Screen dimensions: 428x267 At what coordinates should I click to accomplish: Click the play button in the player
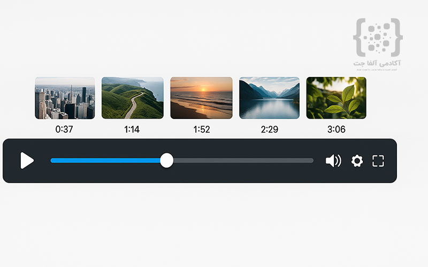[27, 161]
